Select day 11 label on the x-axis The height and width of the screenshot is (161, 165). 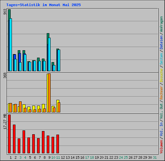[x=58, y=157]
